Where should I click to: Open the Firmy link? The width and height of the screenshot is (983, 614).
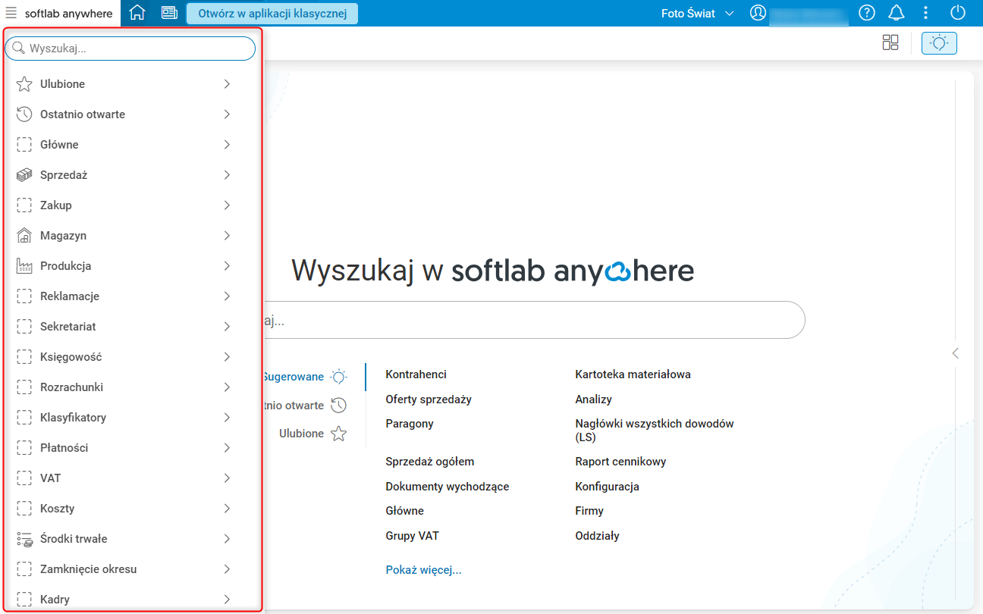589,511
